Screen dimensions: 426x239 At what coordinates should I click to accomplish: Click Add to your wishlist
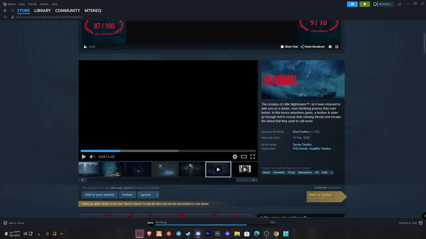100,195
